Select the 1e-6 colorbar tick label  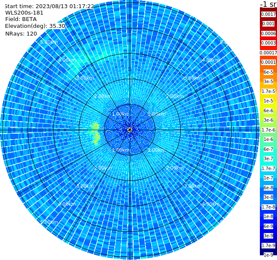click(x=268, y=139)
